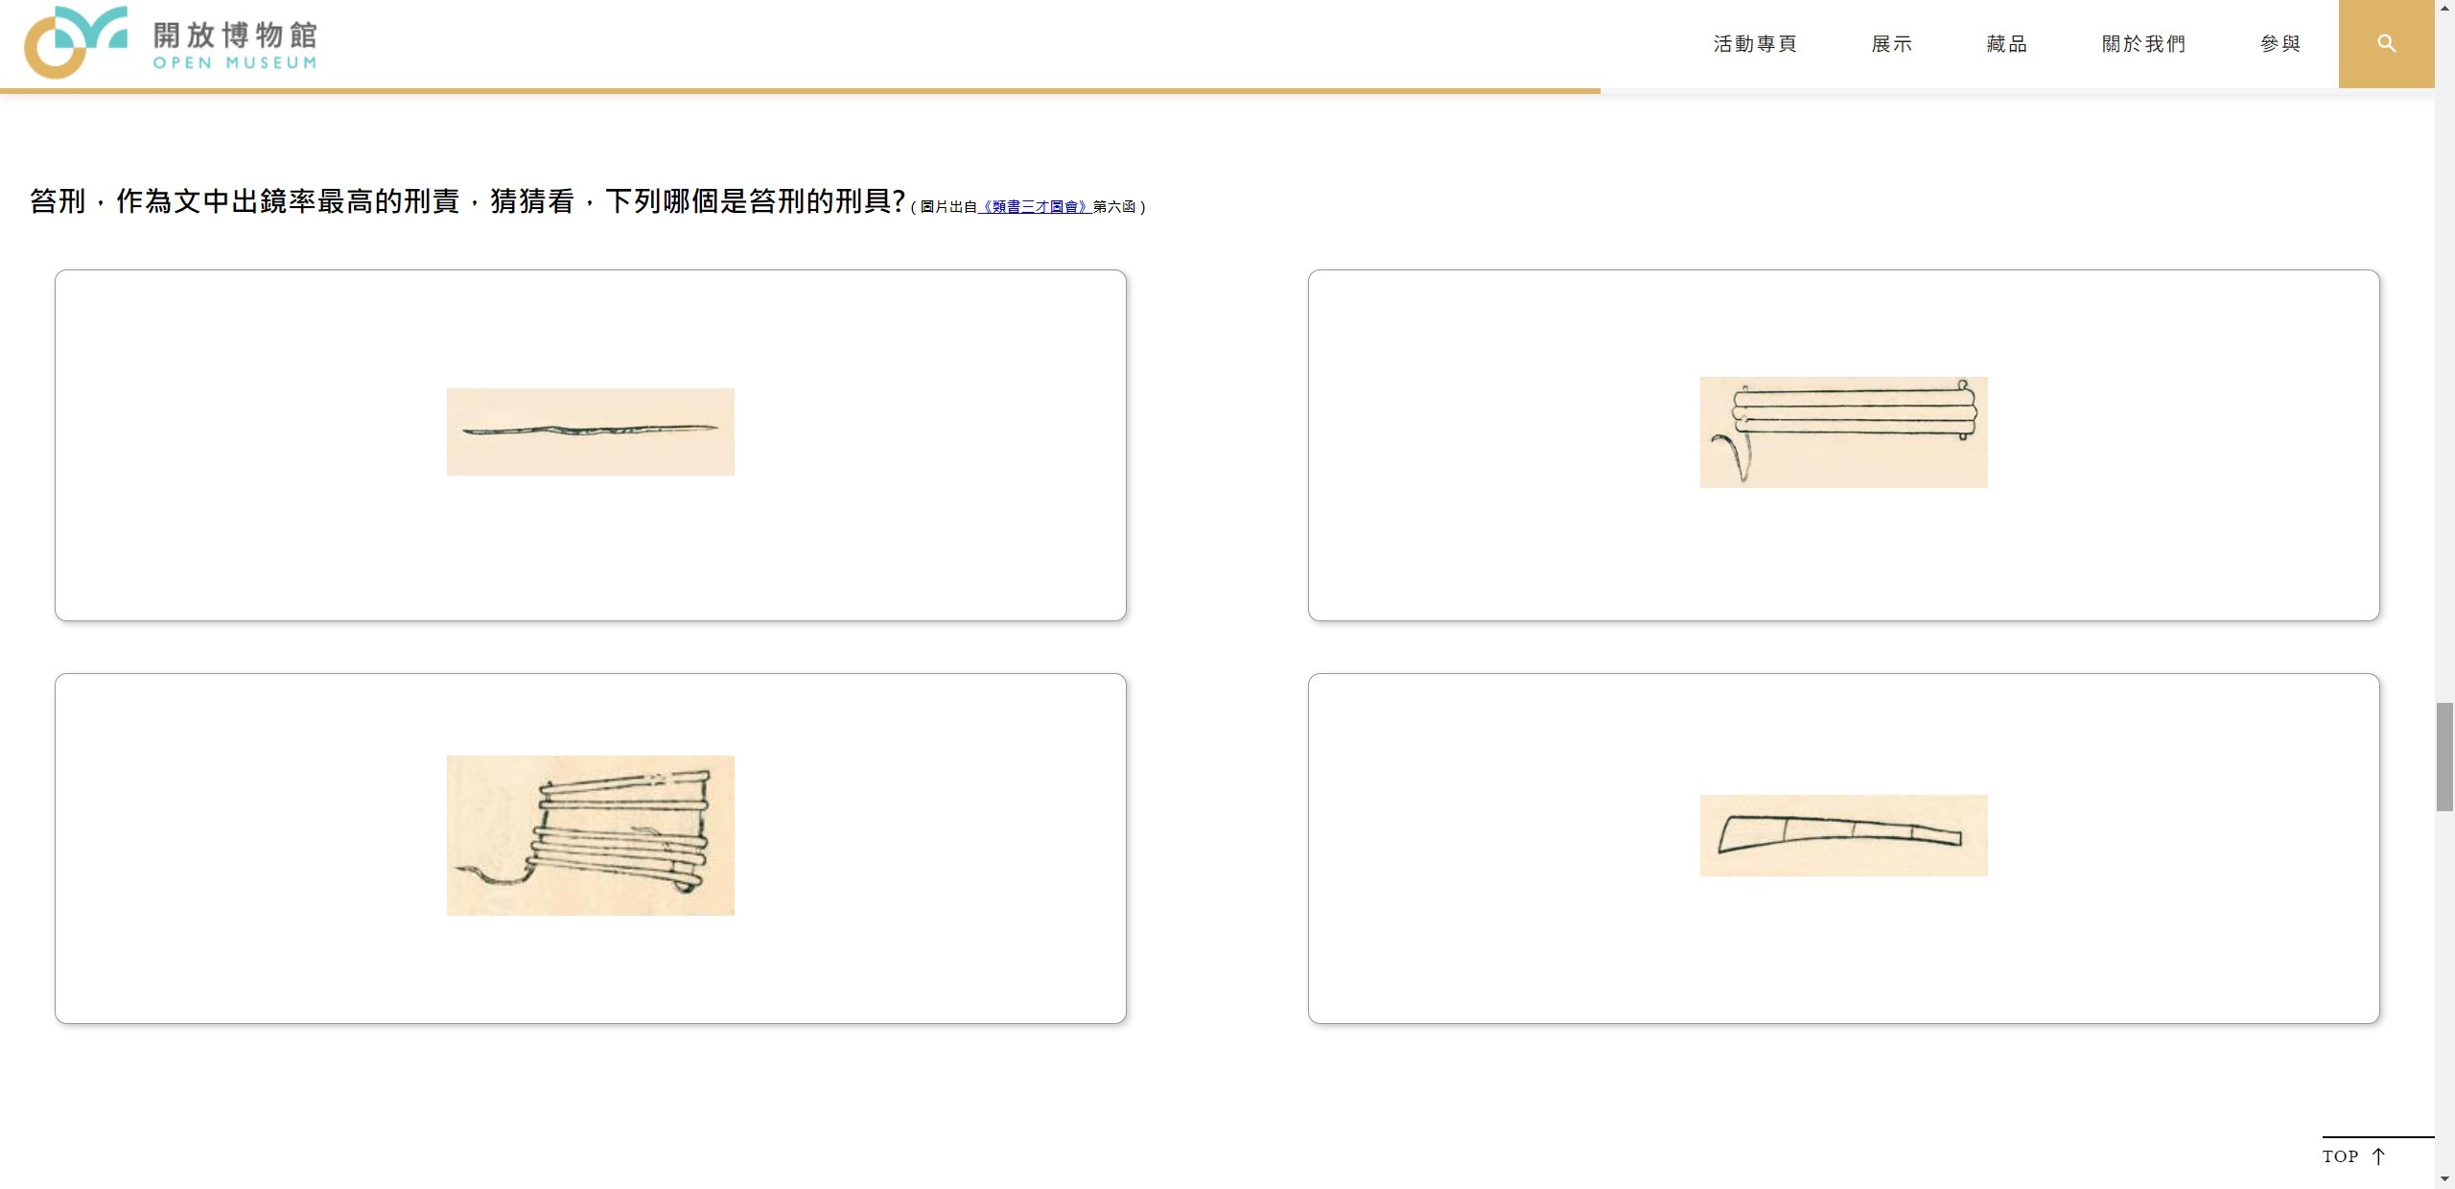Screen dimensions: 2455x1189
Task: Open the 關於我們 menu
Action: click(x=2143, y=44)
